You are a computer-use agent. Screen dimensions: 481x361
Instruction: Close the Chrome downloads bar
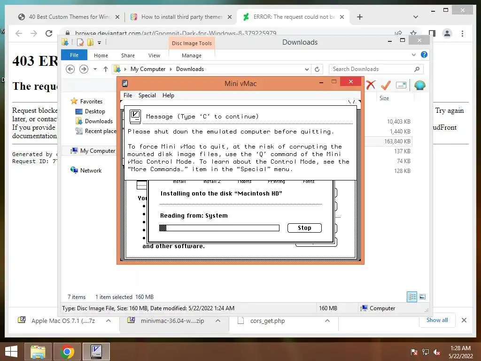pyautogui.click(x=464, y=320)
